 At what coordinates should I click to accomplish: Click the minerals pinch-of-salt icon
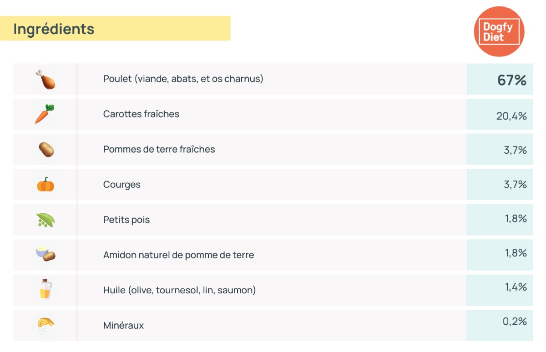(45, 325)
